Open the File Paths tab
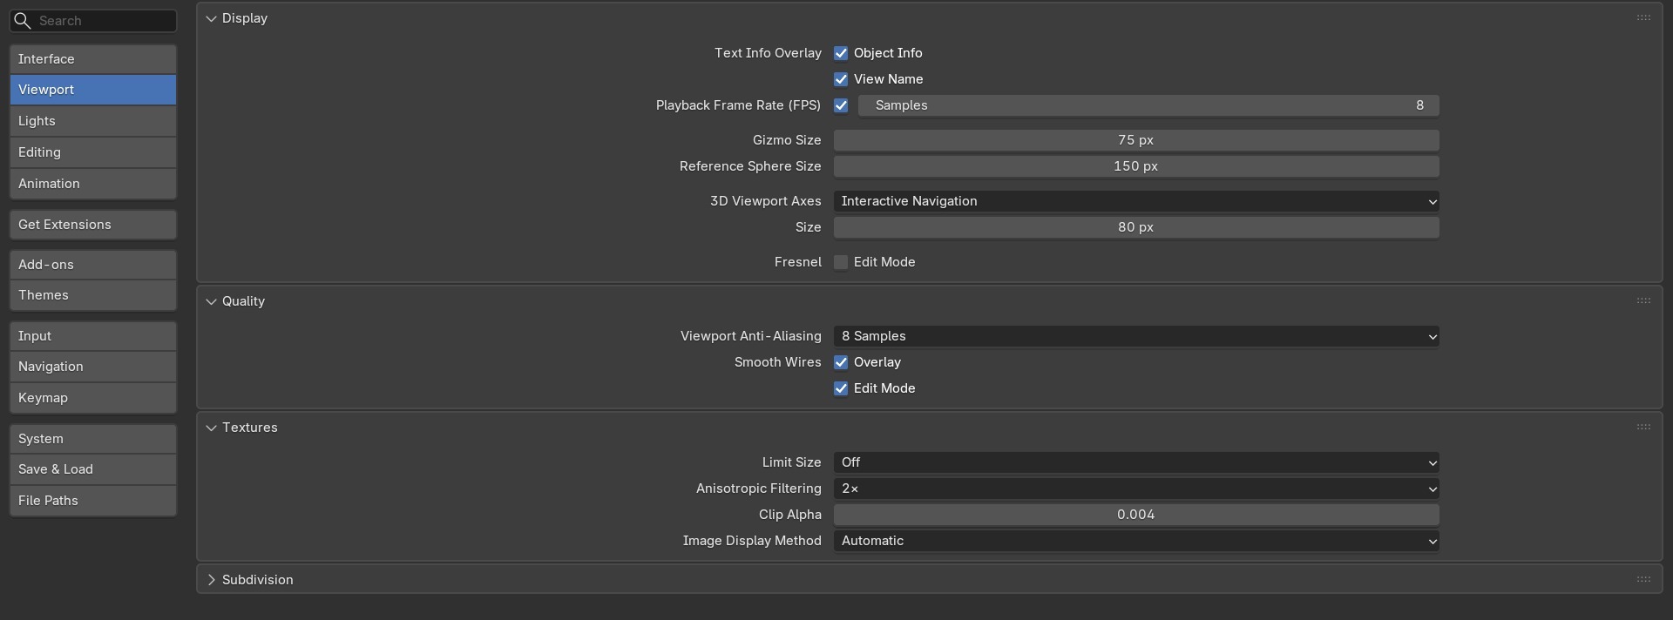 click(x=93, y=501)
